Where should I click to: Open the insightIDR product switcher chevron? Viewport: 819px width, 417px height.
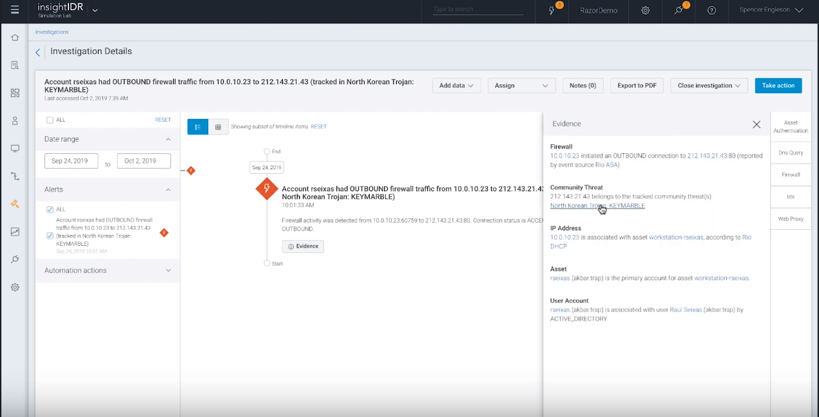(95, 10)
